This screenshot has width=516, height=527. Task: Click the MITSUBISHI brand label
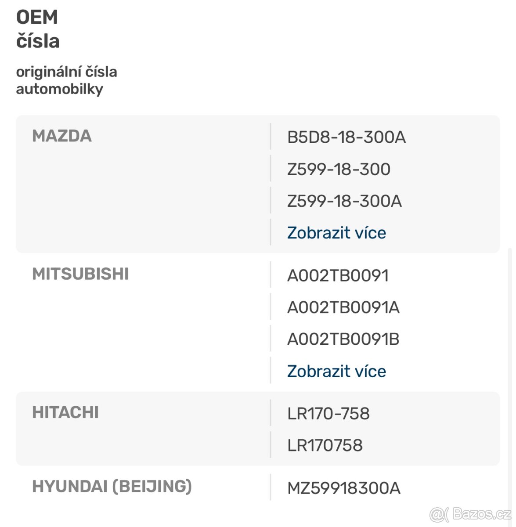(x=80, y=274)
